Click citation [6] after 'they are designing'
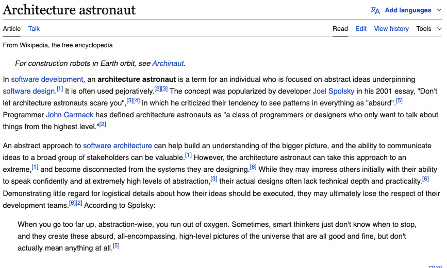The image size is (447, 268). 253,167
